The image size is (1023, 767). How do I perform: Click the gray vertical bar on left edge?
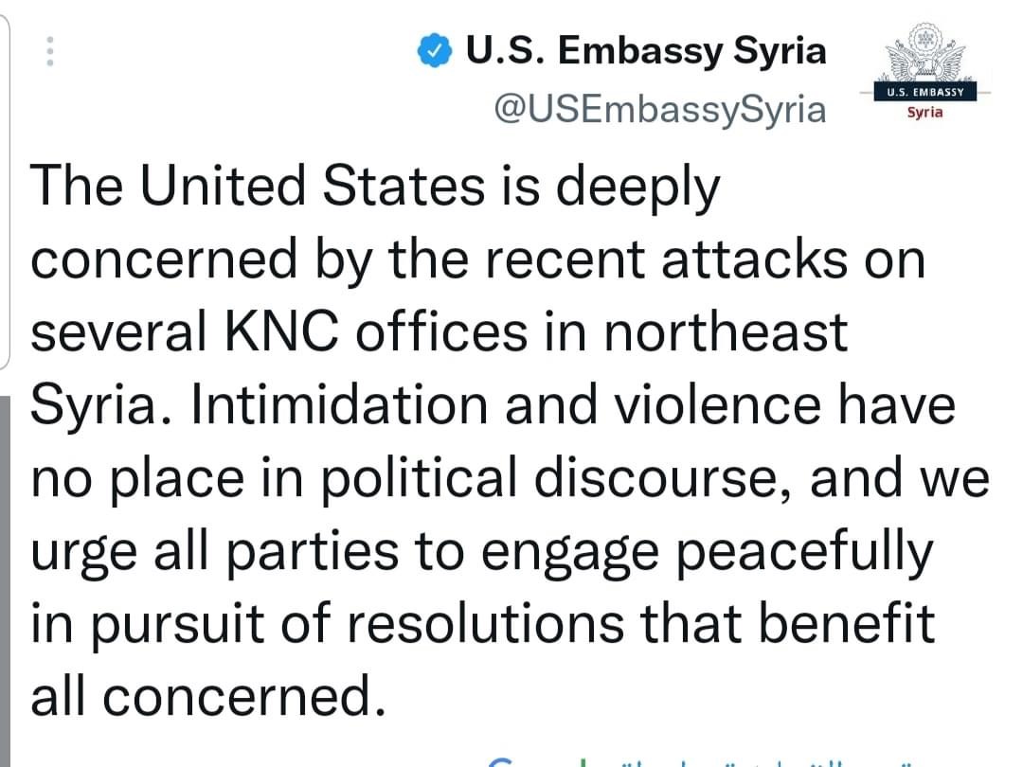click(6, 580)
